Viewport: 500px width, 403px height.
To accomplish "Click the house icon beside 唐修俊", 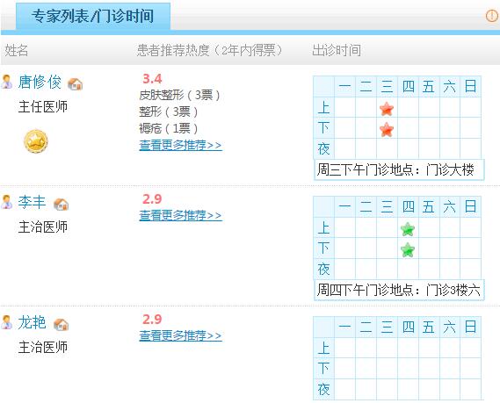I will (x=76, y=83).
